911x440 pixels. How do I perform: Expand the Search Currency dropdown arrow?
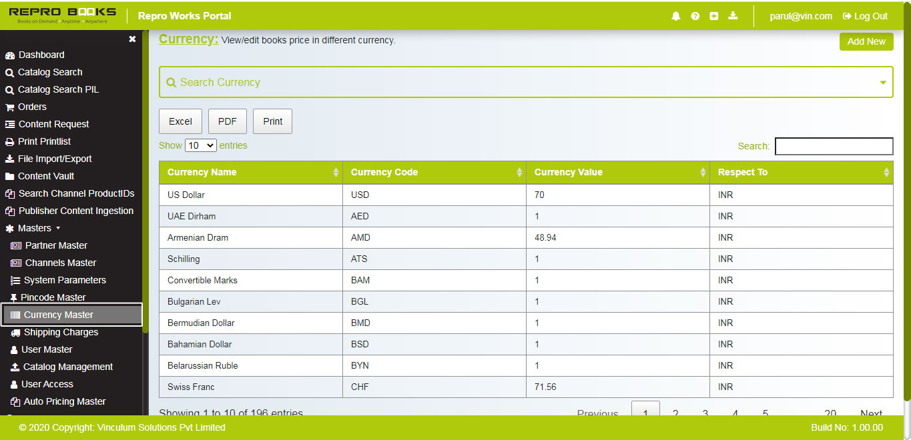883,83
